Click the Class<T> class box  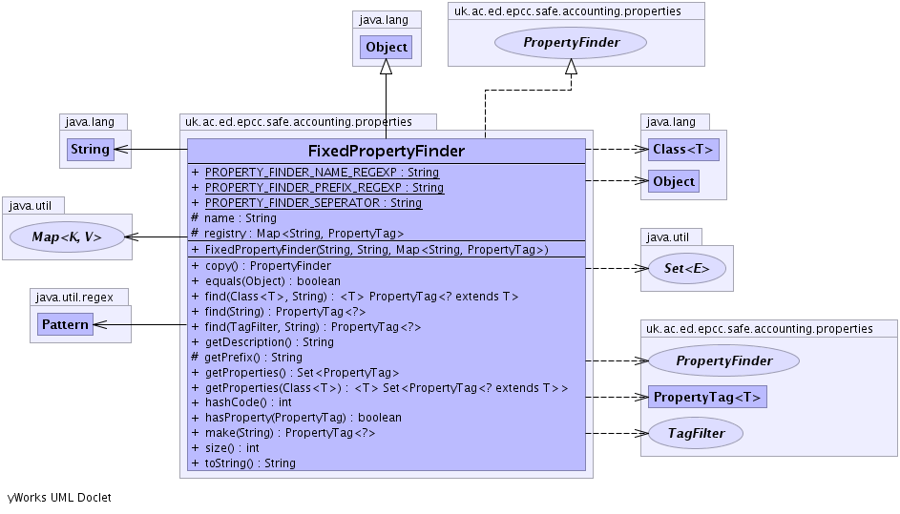pos(682,150)
